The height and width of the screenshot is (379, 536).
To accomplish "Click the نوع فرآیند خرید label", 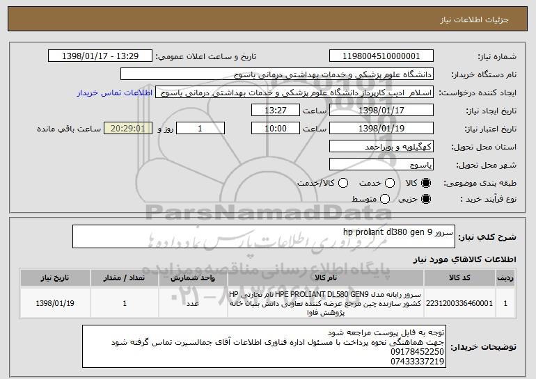I will 489,199.
